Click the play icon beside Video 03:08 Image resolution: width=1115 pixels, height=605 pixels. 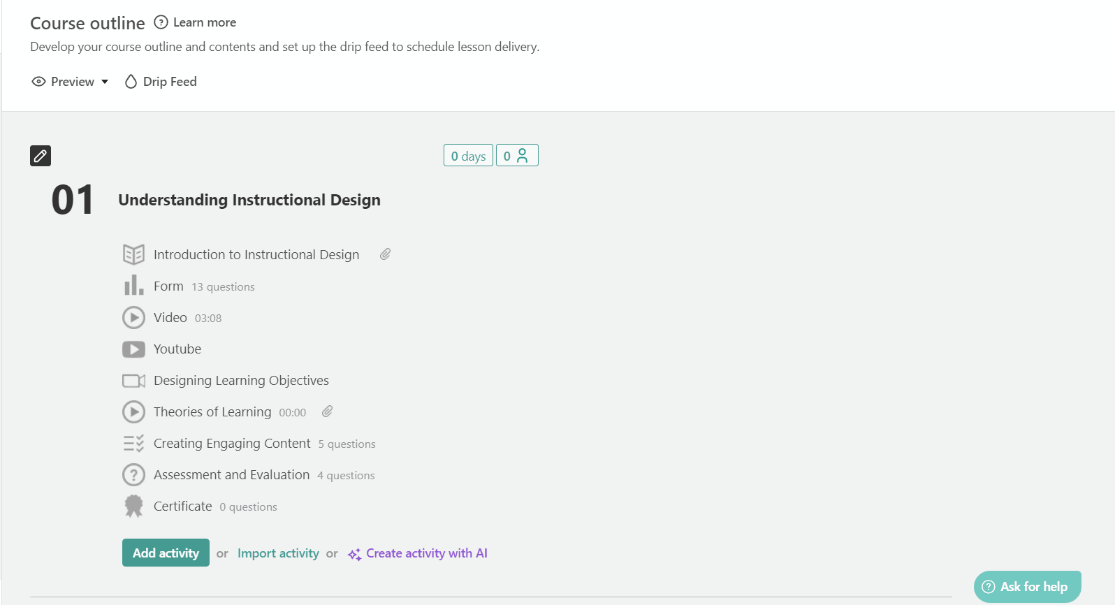[133, 318]
